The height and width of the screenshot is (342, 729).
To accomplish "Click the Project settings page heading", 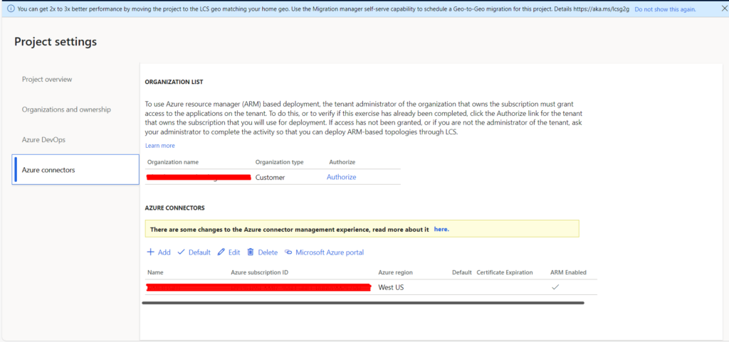I will [x=56, y=42].
